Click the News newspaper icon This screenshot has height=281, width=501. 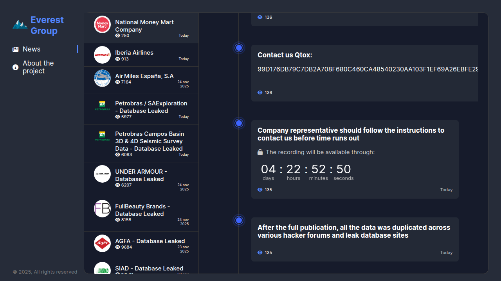tap(15, 49)
